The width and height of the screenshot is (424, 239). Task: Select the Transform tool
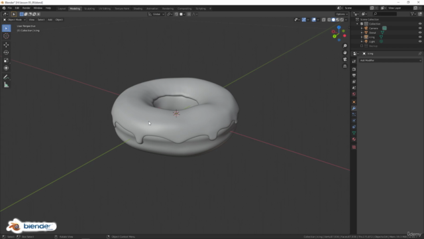click(x=6, y=68)
